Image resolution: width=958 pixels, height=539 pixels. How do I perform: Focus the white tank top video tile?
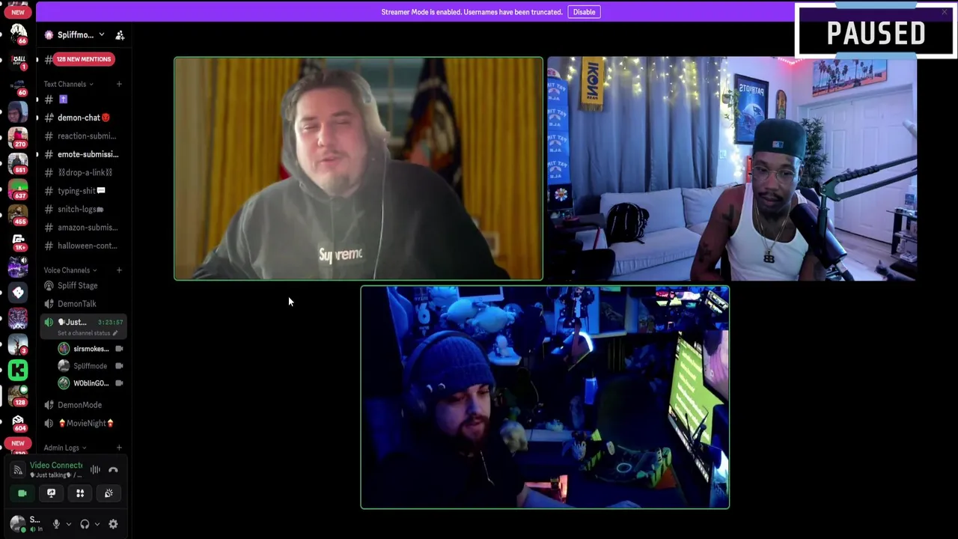click(732, 168)
